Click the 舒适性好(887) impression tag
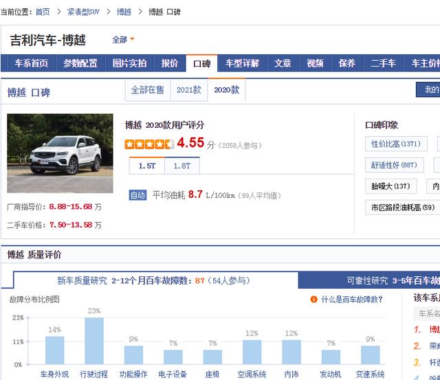 click(394, 165)
